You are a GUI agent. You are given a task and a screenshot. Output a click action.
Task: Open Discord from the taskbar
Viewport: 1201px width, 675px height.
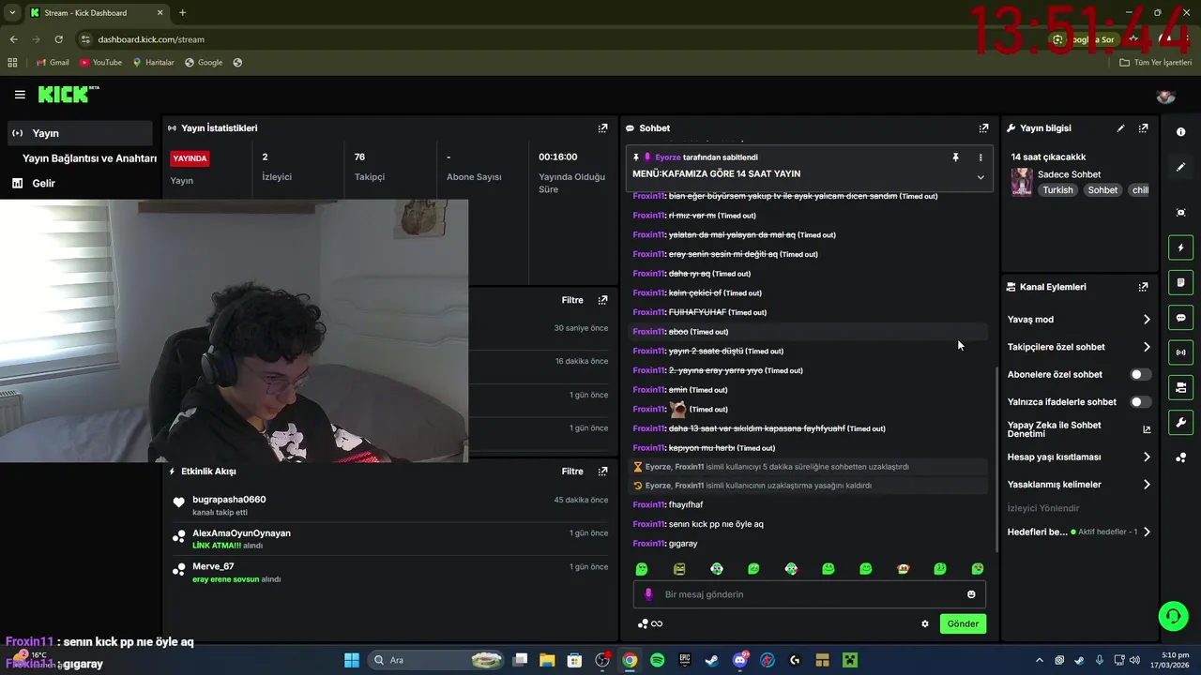[740, 660]
